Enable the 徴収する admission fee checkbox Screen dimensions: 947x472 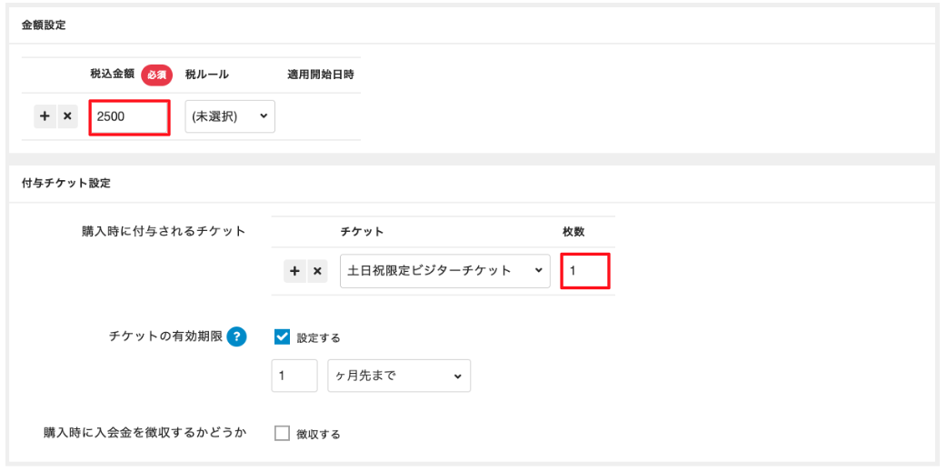(x=282, y=434)
